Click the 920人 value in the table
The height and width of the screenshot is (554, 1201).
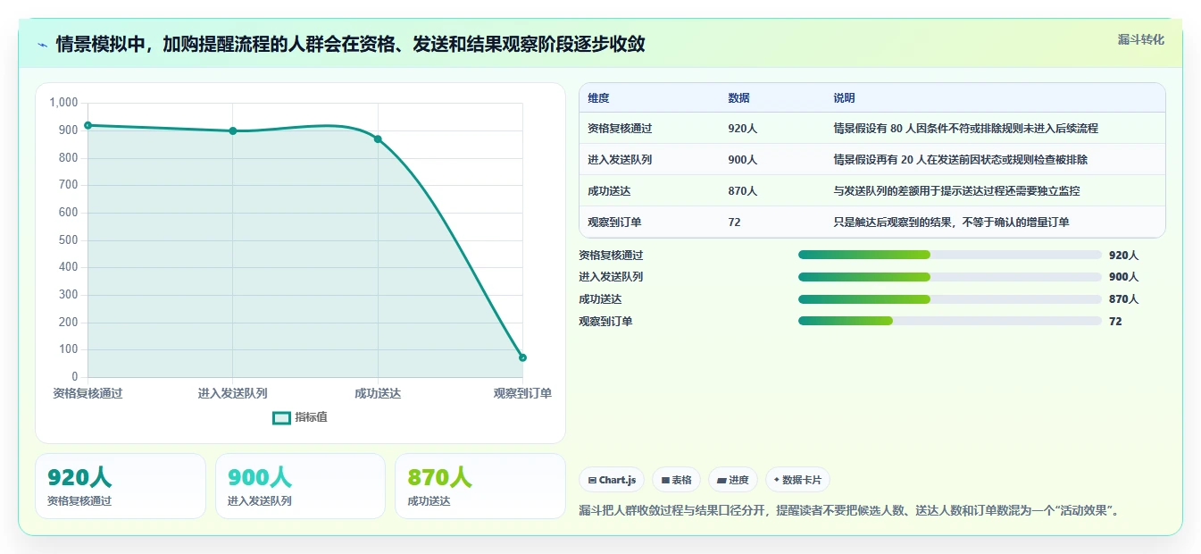click(742, 129)
